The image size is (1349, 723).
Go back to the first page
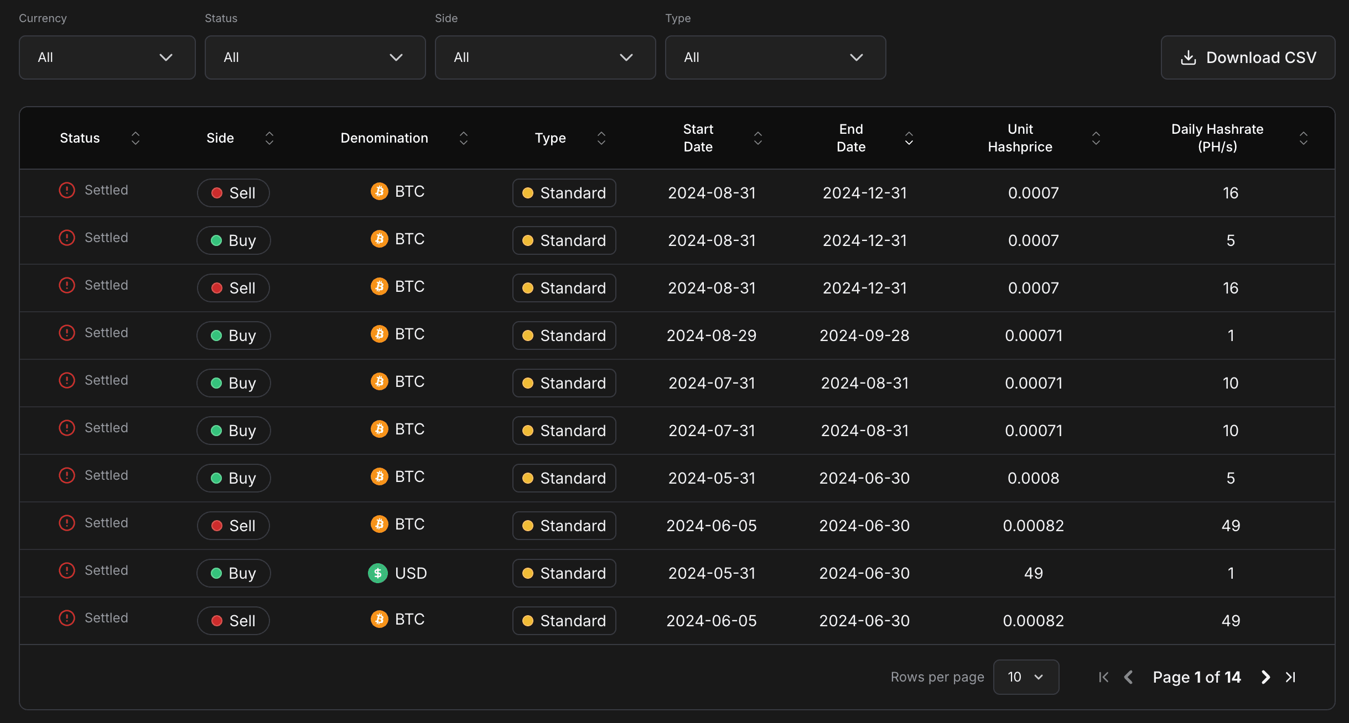1103,677
